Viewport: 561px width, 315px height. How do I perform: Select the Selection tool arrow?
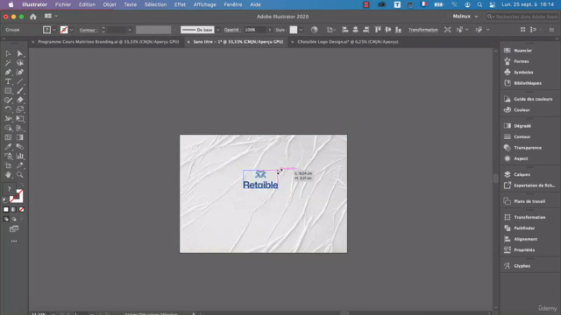tap(8, 53)
